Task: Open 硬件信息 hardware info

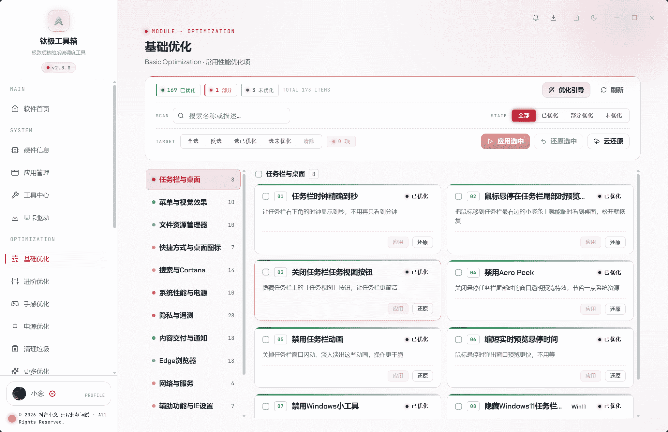Action: point(59,150)
